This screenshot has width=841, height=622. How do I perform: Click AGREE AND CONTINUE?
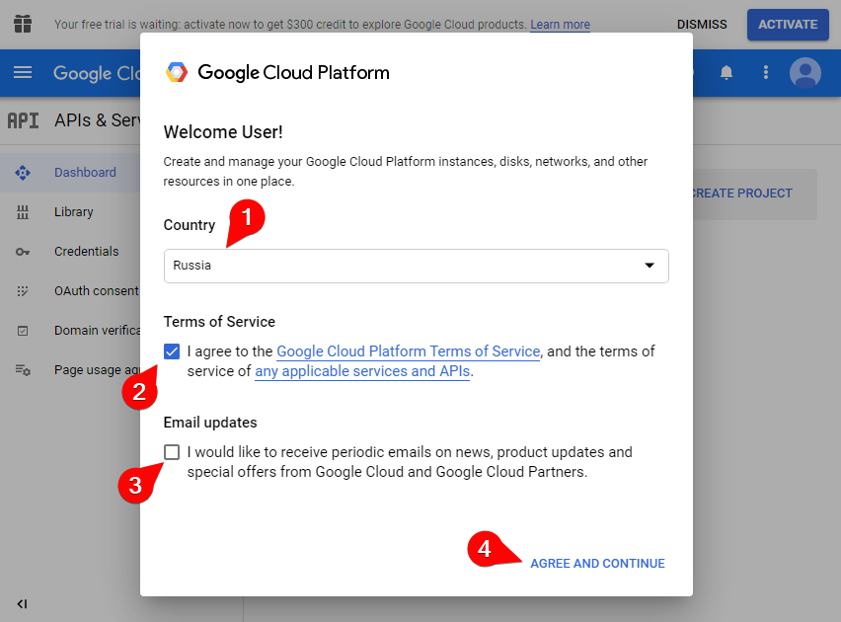[597, 563]
